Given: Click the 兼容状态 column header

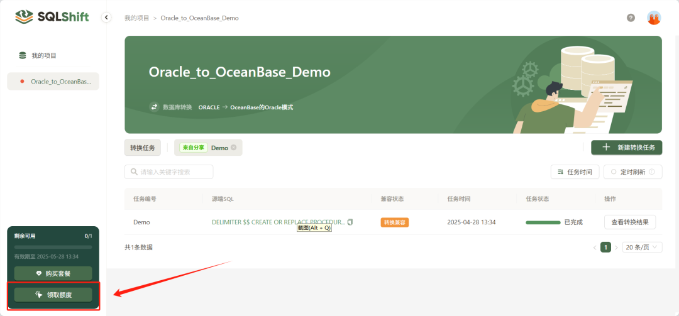Looking at the screenshot, I should point(392,199).
